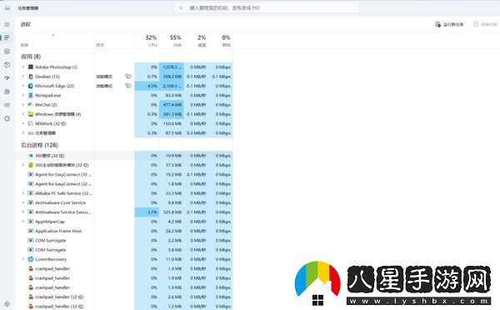Click the 3.7% CPU cell of Antimalware

(147, 212)
